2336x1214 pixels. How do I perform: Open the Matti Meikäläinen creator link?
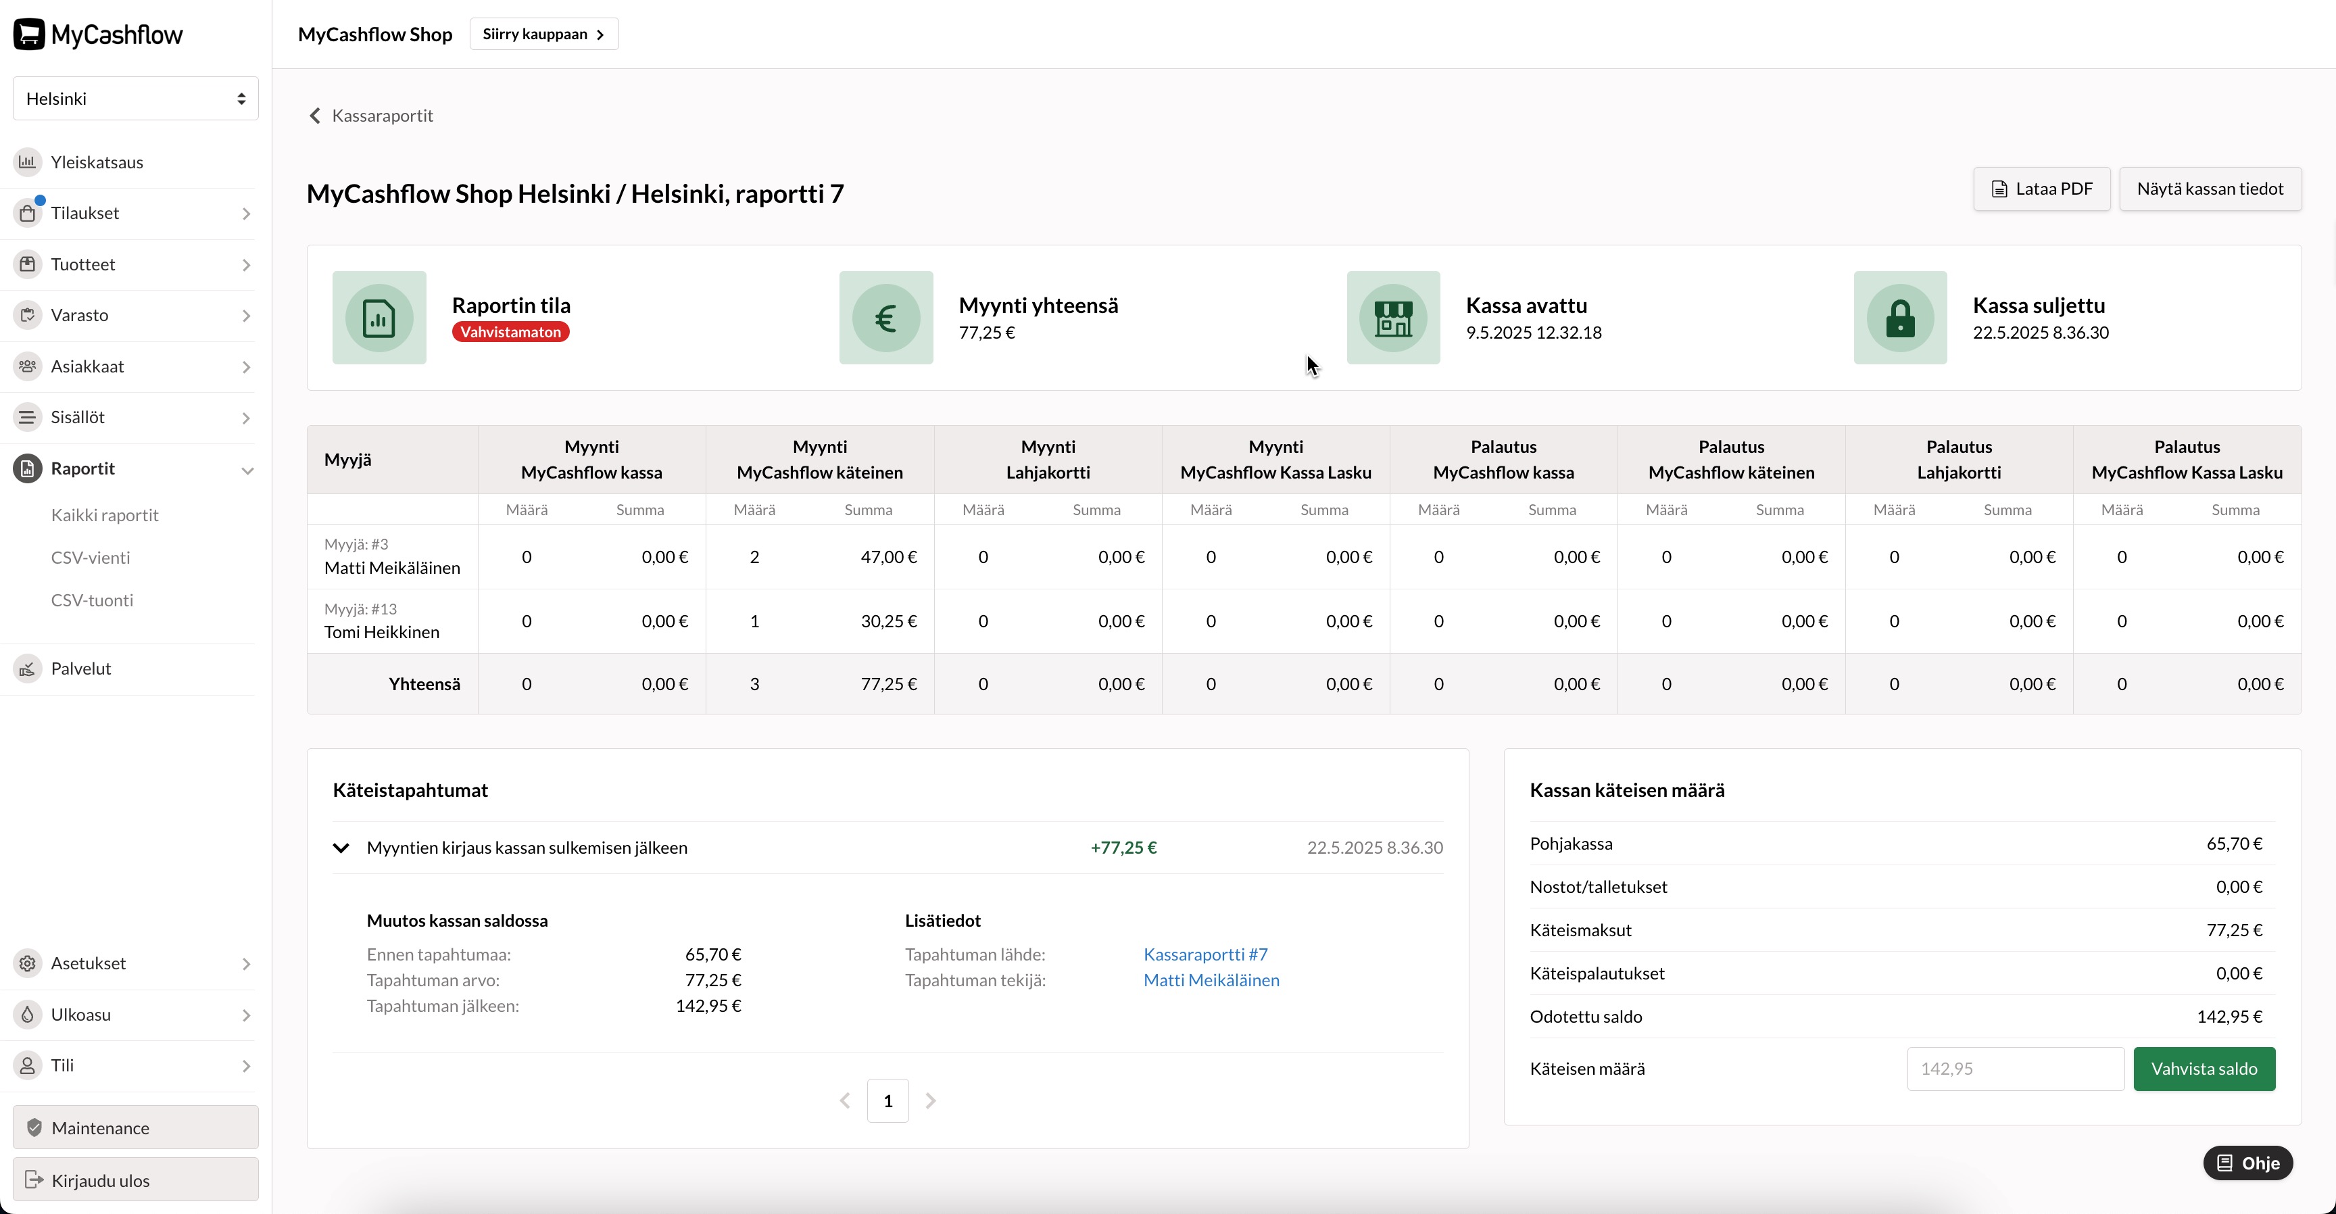pyautogui.click(x=1211, y=980)
